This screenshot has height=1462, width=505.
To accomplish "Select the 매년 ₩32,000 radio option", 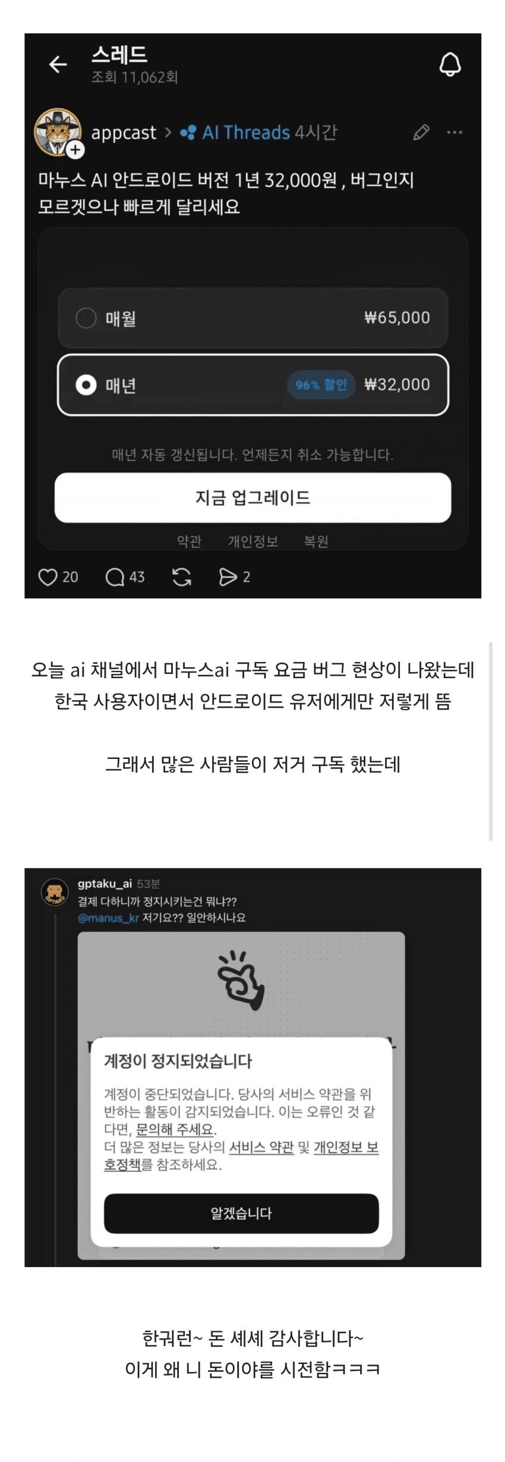I will click(x=253, y=385).
